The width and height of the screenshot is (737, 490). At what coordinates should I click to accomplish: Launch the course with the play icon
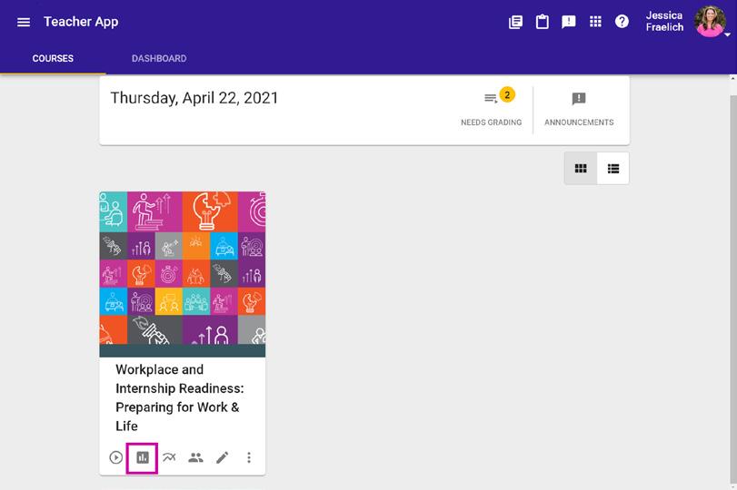tap(115, 457)
